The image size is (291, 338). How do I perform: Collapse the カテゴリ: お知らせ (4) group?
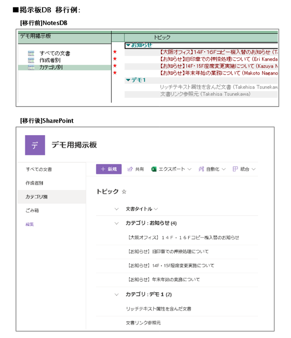point(116,223)
